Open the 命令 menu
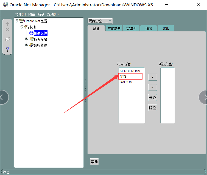The height and width of the screenshot is (175, 207). tap(41, 14)
